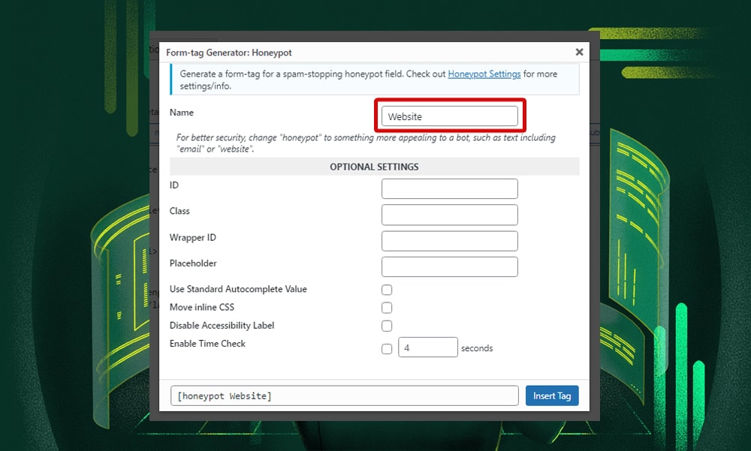
Task: Click the seconds value box showing 4
Action: pyautogui.click(x=428, y=347)
